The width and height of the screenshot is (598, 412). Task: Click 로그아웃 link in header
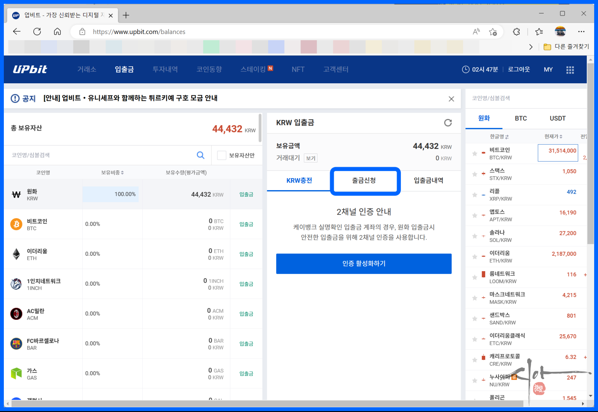click(x=519, y=69)
